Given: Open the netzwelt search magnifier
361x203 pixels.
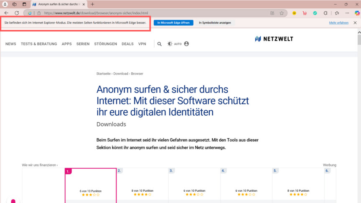Looking at the screenshot, I should [159, 44].
